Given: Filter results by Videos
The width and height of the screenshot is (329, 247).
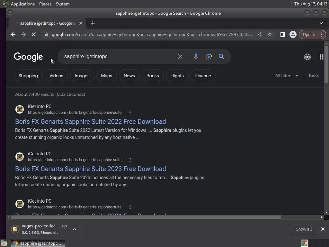Looking at the screenshot, I should 56,76.
